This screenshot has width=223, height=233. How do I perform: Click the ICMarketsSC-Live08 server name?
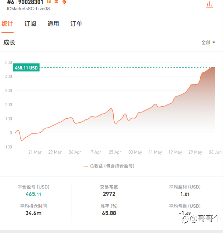(28, 9)
